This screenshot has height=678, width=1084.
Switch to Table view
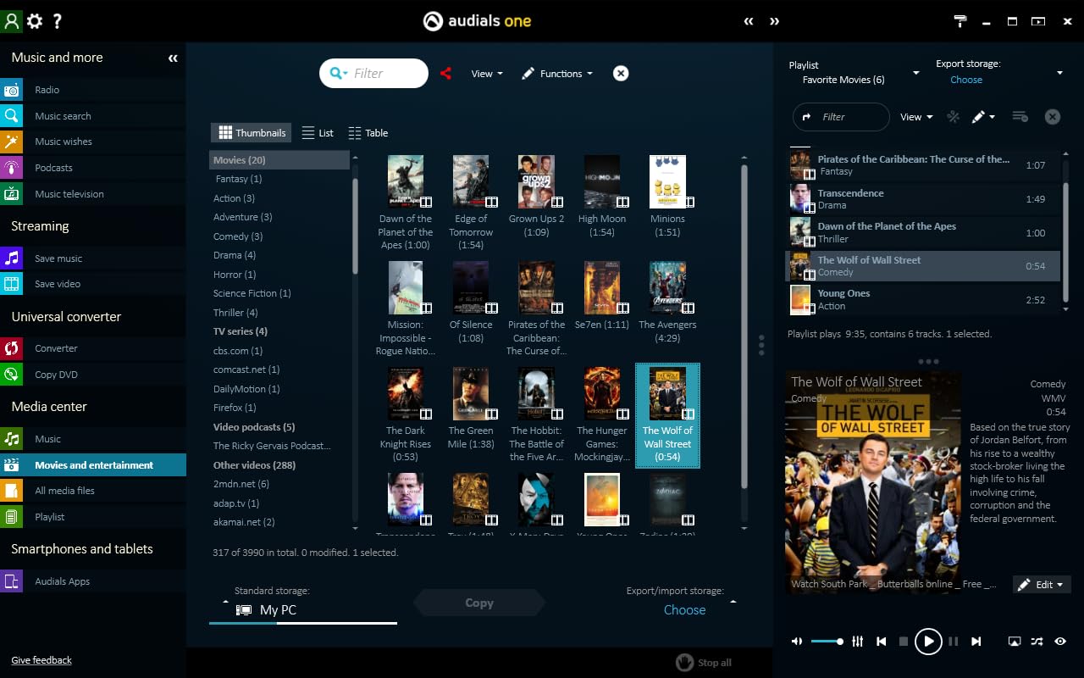point(368,133)
